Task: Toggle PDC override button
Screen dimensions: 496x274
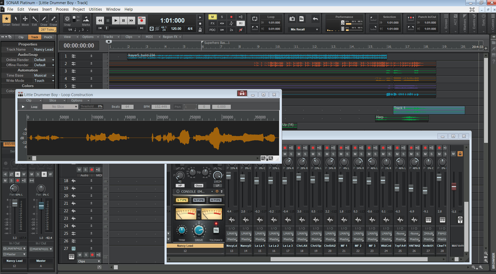Action: tap(212, 30)
